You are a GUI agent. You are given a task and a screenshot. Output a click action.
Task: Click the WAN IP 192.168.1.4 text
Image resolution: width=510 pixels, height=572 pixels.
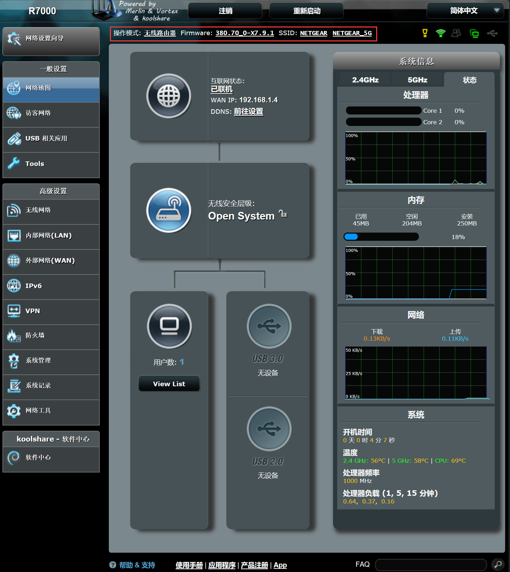coord(259,100)
